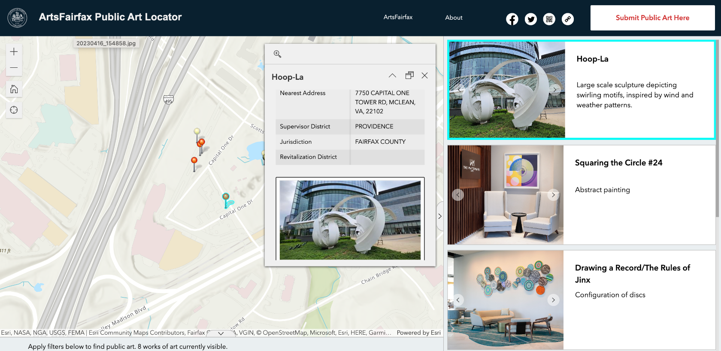The height and width of the screenshot is (351, 721).
Task: Show next image on Squaring the Circle card
Action: [x=553, y=195]
